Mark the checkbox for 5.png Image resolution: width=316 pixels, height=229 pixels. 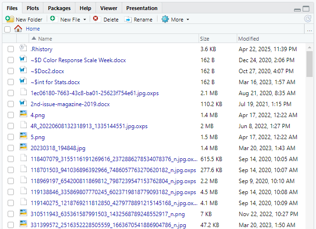(11, 137)
